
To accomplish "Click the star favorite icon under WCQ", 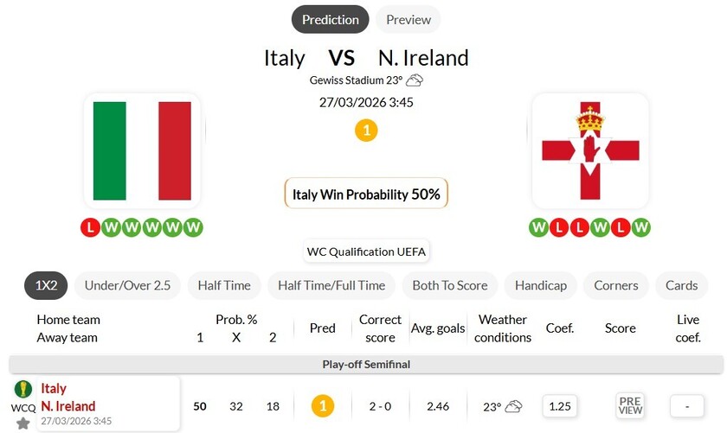I will (23, 423).
